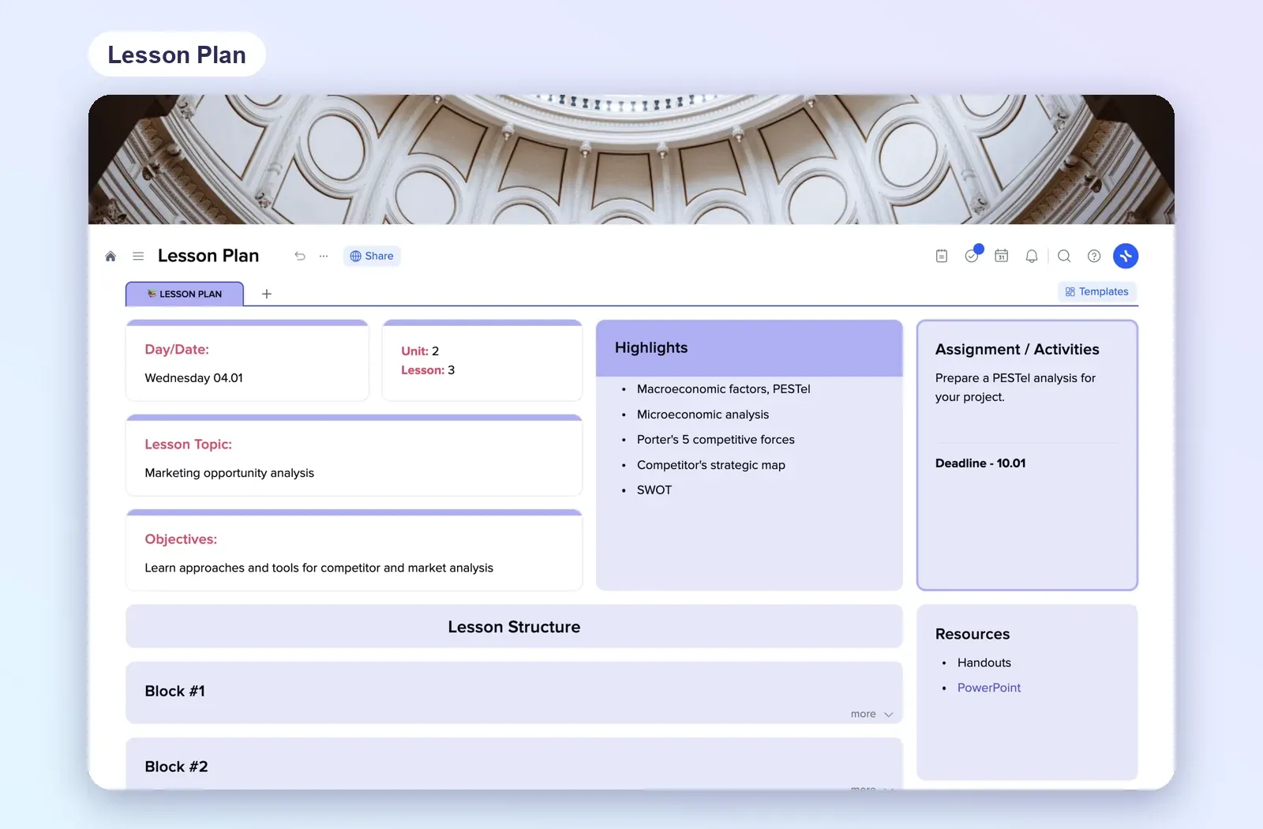Open the Templates button

tap(1097, 291)
